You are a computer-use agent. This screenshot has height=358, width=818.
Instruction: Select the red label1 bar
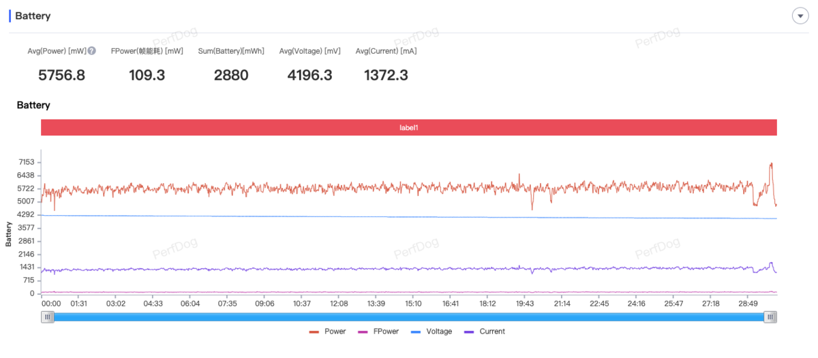[x=409, y=127]
